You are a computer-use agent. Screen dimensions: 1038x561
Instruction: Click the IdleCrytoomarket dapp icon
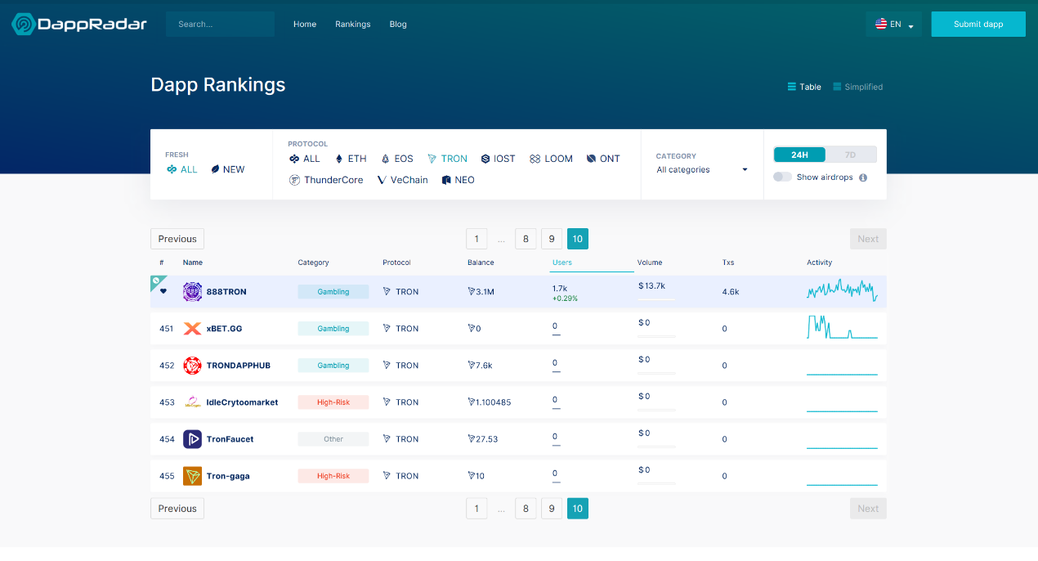tap(192, 402)
